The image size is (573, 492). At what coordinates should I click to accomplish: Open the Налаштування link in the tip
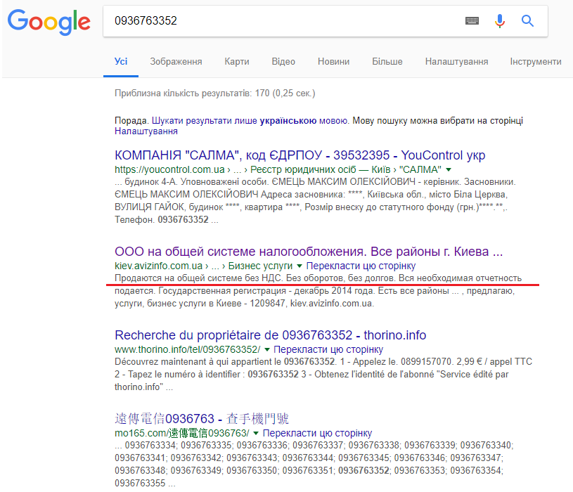pos(146,131)
